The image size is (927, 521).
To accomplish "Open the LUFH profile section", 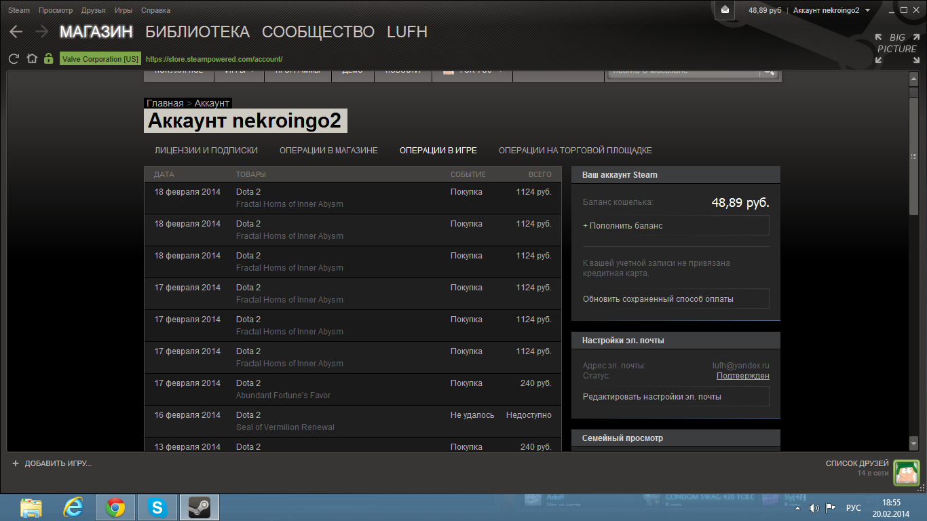I will 407,32.
